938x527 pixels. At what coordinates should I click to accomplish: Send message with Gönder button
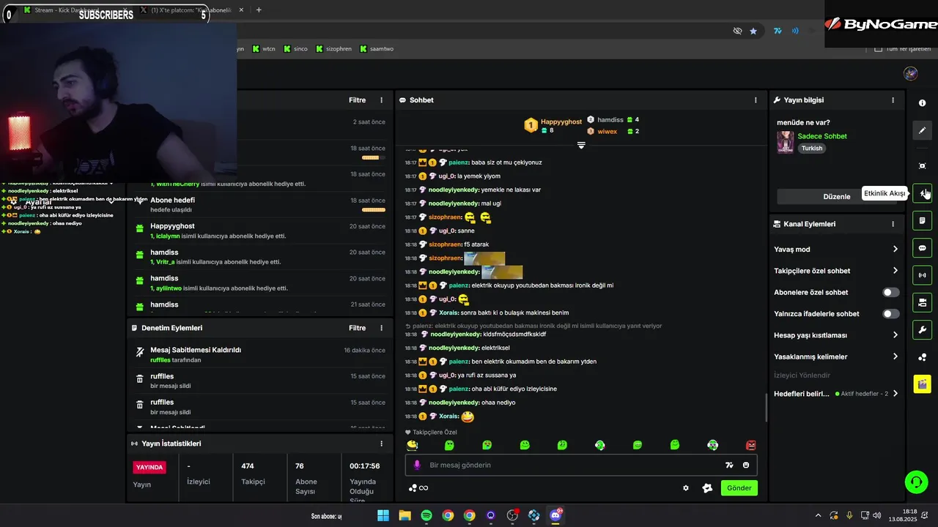pyautogui.click(x=739, y=488)
